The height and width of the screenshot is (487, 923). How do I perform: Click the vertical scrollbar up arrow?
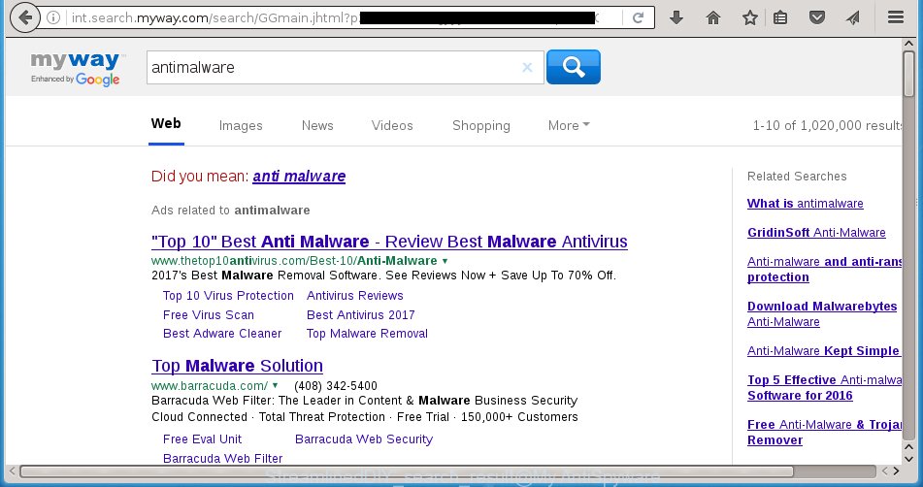point(908,44)
